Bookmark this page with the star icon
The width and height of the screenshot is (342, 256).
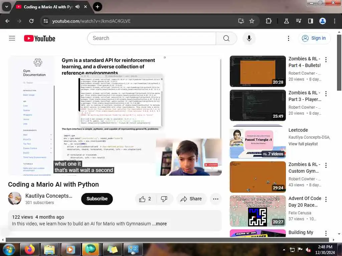click(x=252, y=21)
